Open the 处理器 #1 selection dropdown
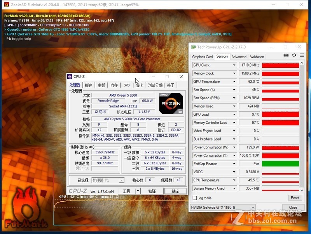Viewport: 311px width, 234px height. [x=121, y=180]
